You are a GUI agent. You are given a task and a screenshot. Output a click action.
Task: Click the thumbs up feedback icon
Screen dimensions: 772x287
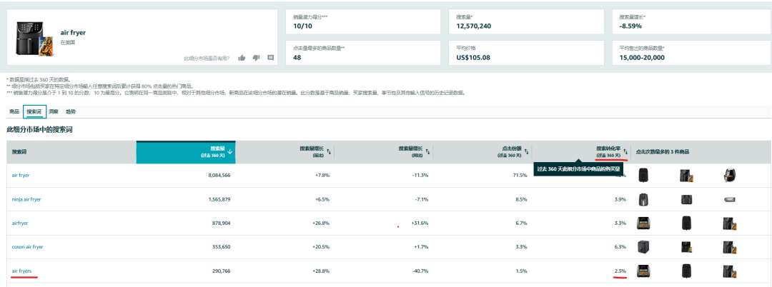[x=242, y=58]
